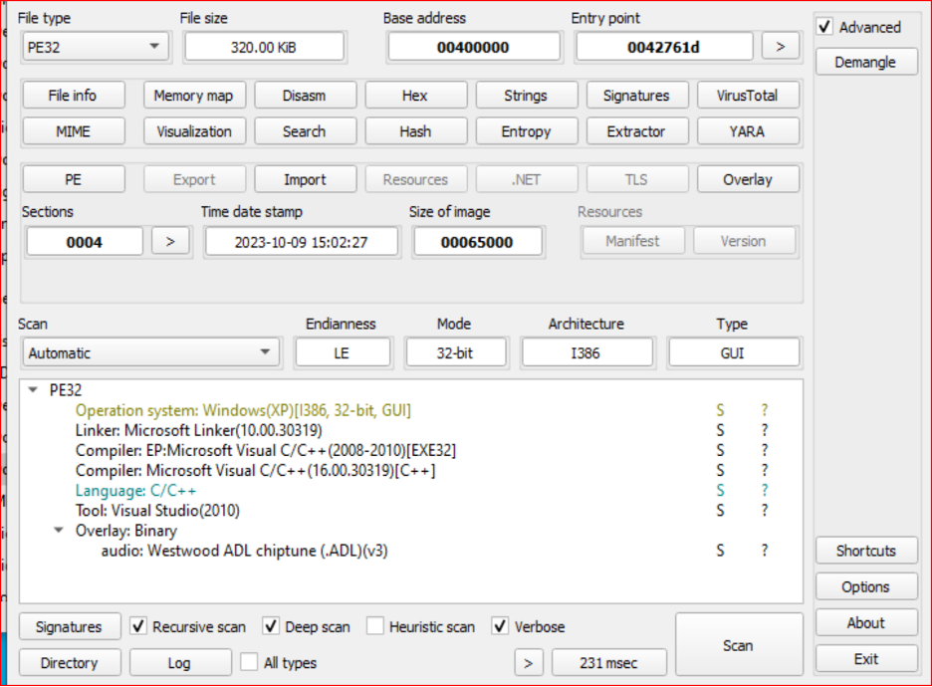The width and height of the screenshot is (932, 687).
Task: Click the ? link on the Language row
Action: 765,490
